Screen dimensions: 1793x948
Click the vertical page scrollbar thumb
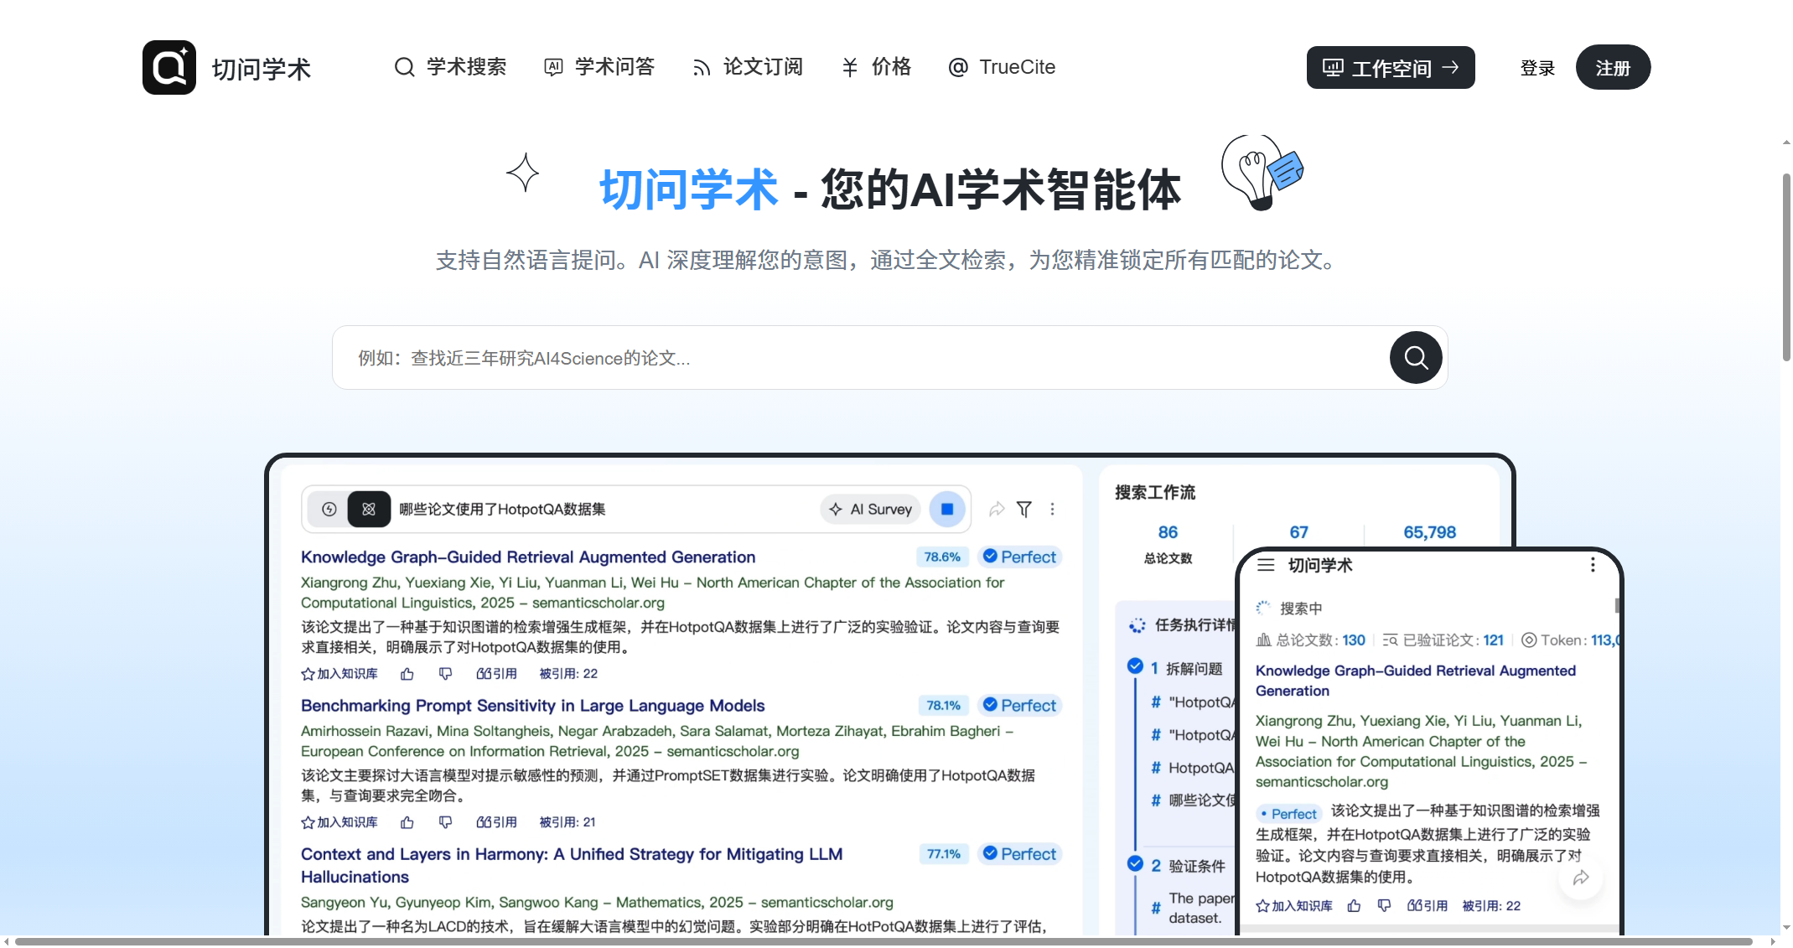coord(1786,267)
